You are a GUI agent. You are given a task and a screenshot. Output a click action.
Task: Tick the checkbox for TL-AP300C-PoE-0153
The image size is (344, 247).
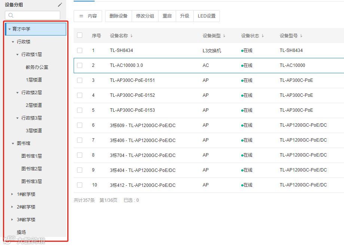(x=80, y=110)
